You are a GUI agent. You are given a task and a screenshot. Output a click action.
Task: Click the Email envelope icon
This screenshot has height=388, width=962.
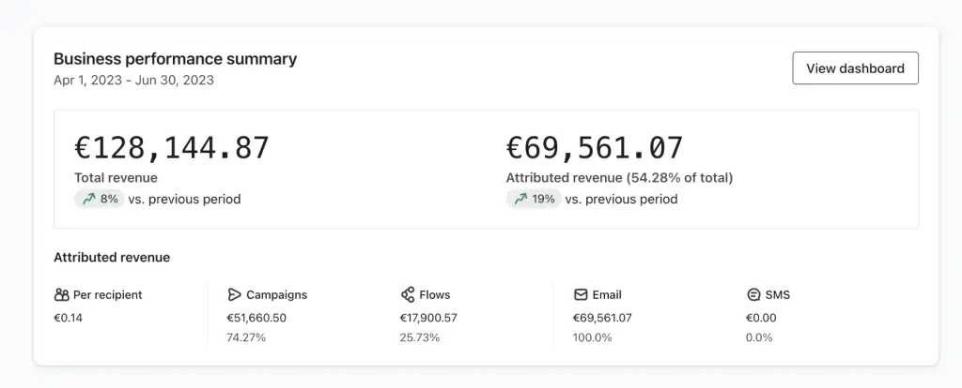pos(581,295)
